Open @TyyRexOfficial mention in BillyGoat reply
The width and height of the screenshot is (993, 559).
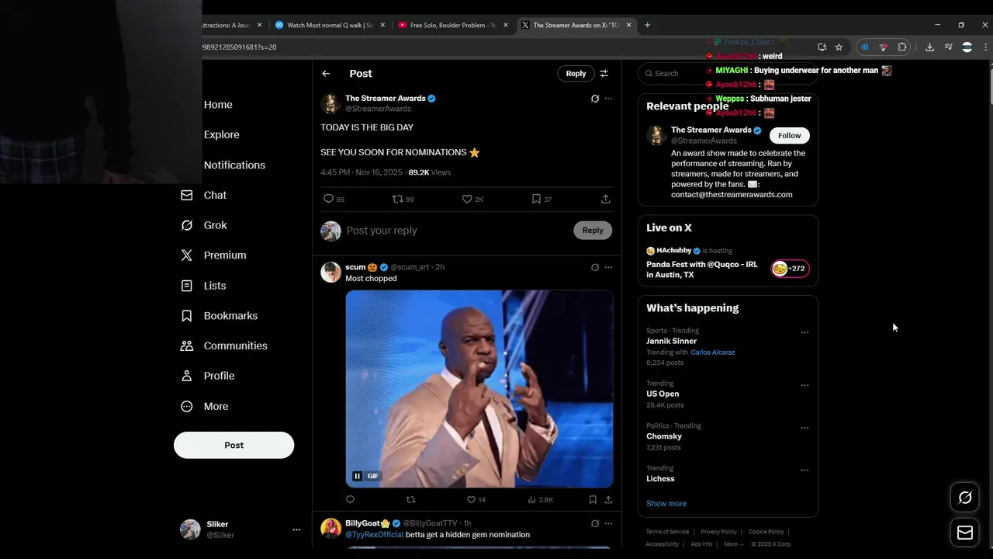click(375, 534)
